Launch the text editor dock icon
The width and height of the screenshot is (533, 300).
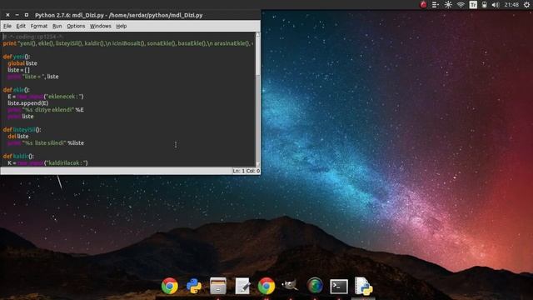(242, 286)
